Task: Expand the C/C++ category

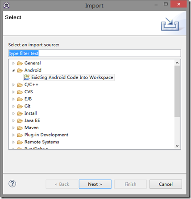Action: tap(13, 85)
